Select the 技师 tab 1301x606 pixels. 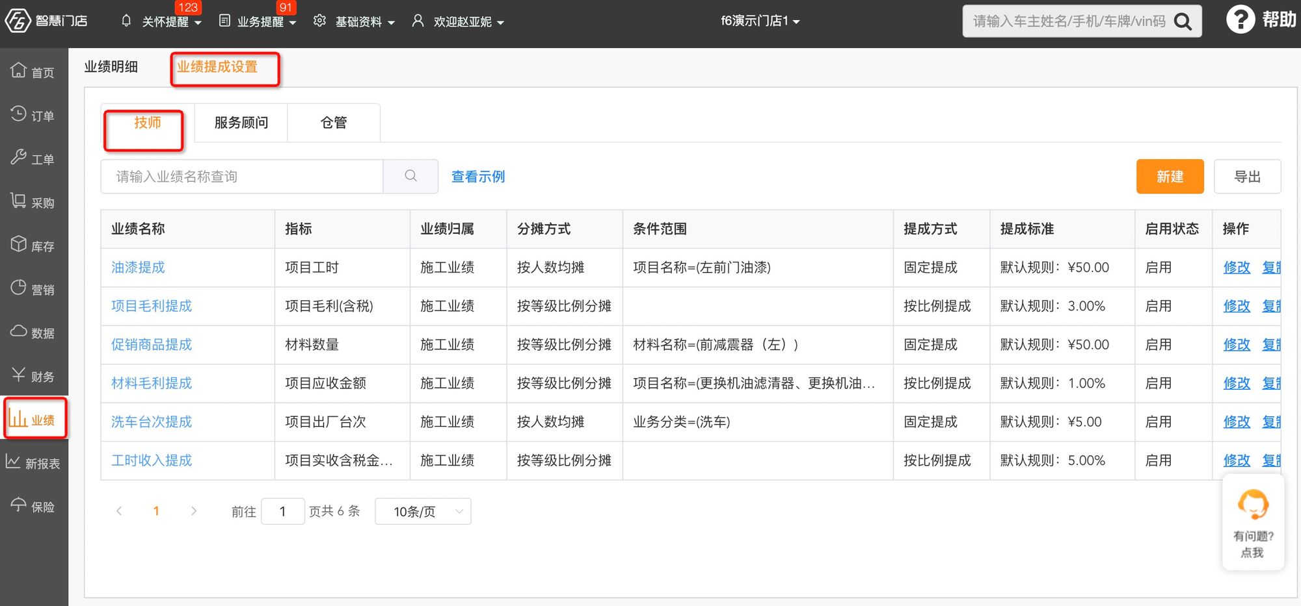coord(148,122)
